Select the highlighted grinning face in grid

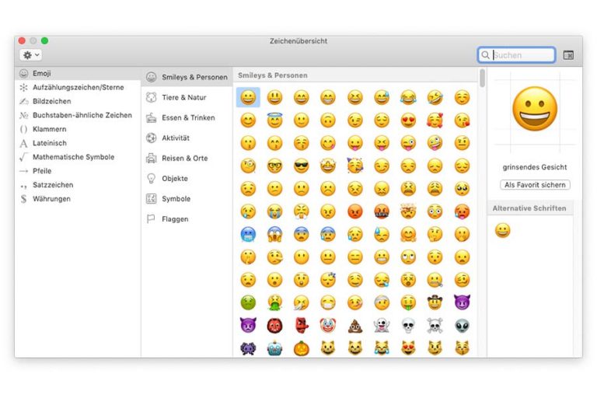coord(248,97)
